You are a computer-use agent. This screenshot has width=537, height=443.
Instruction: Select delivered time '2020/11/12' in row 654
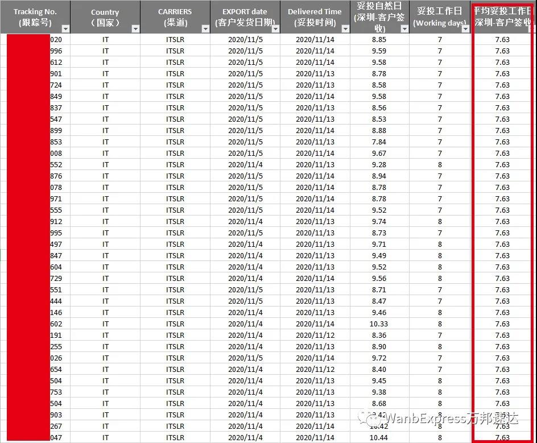coord(315,370)
